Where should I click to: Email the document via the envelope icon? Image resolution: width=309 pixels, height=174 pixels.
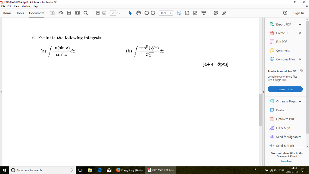click(x=78, y=13)
